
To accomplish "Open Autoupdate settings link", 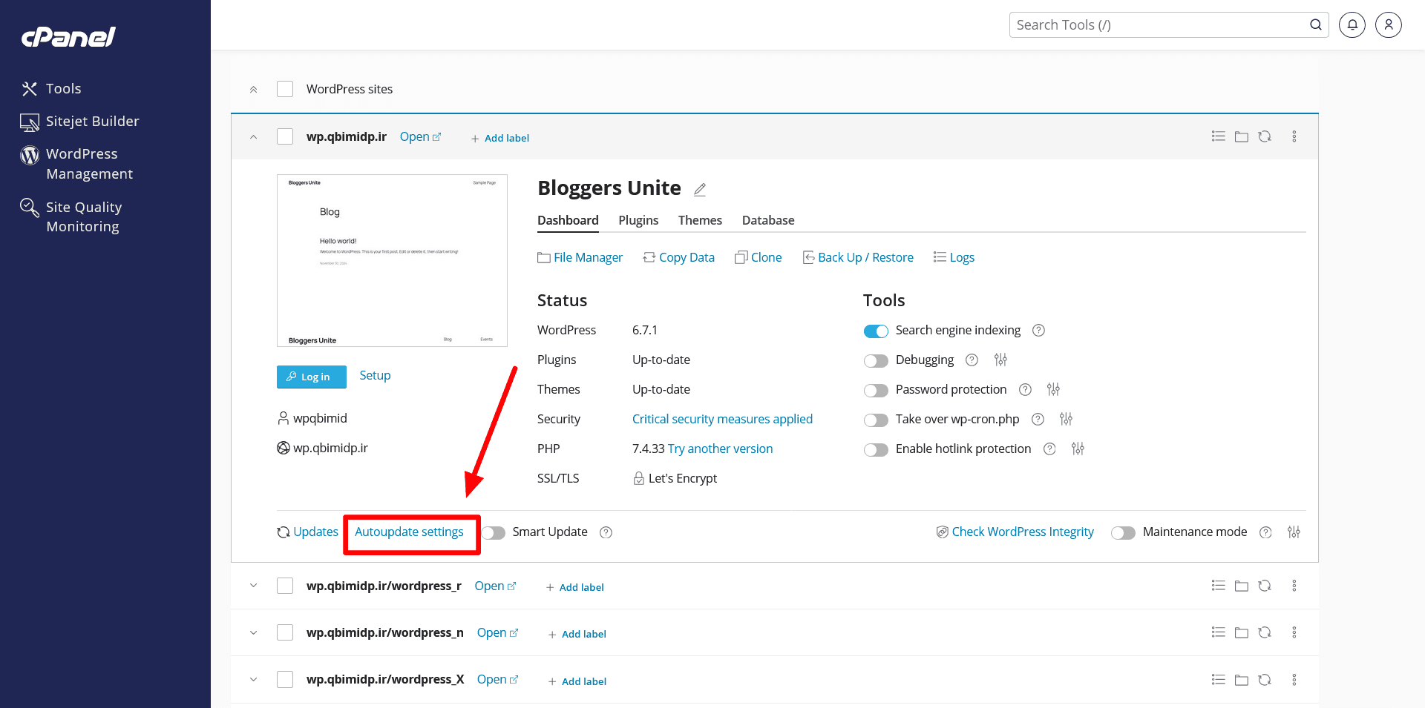I will coord(409,532).
